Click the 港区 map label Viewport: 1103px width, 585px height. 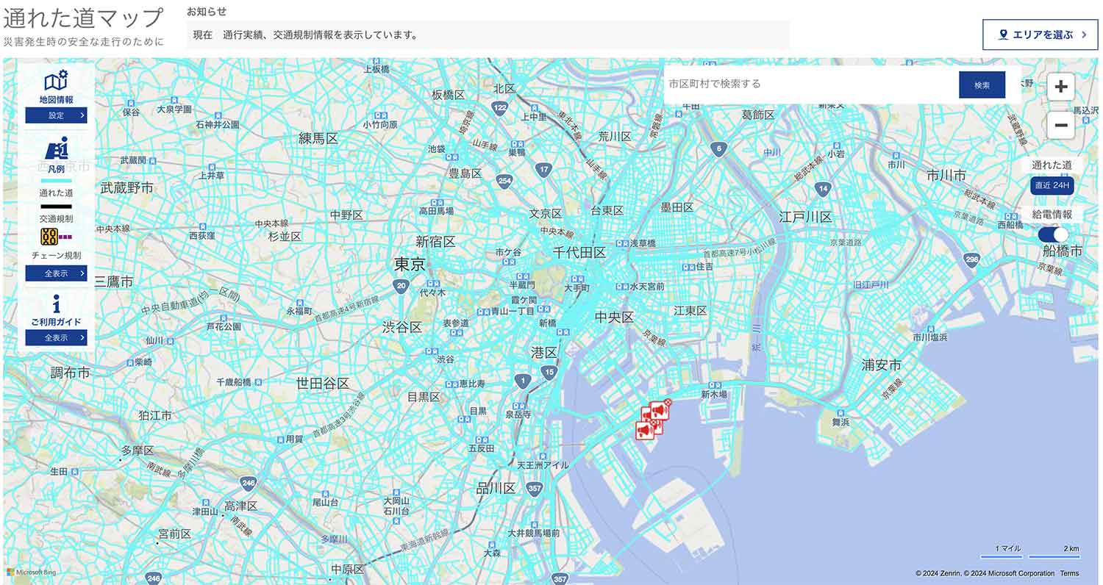click(x=544, y=353)
